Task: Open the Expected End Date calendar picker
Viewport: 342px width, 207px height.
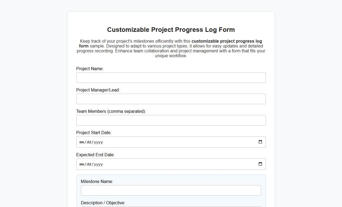Action: coord(260,164)
